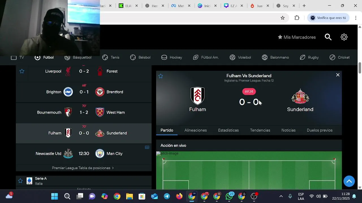Toggle favorite star for Liverpool match row

pyautogui.click(x=22, y=71)
